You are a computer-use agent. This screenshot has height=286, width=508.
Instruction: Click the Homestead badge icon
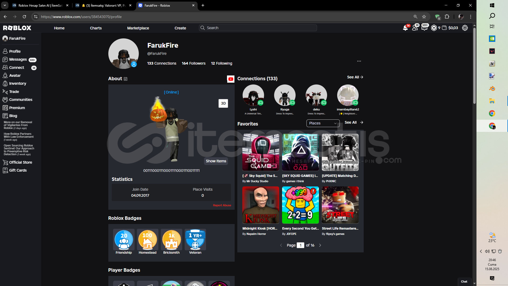[148, 239]
